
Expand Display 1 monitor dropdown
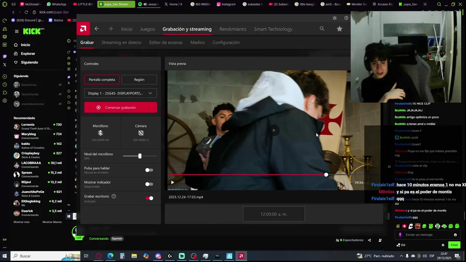pyautogui.click(x=121, y=93)
